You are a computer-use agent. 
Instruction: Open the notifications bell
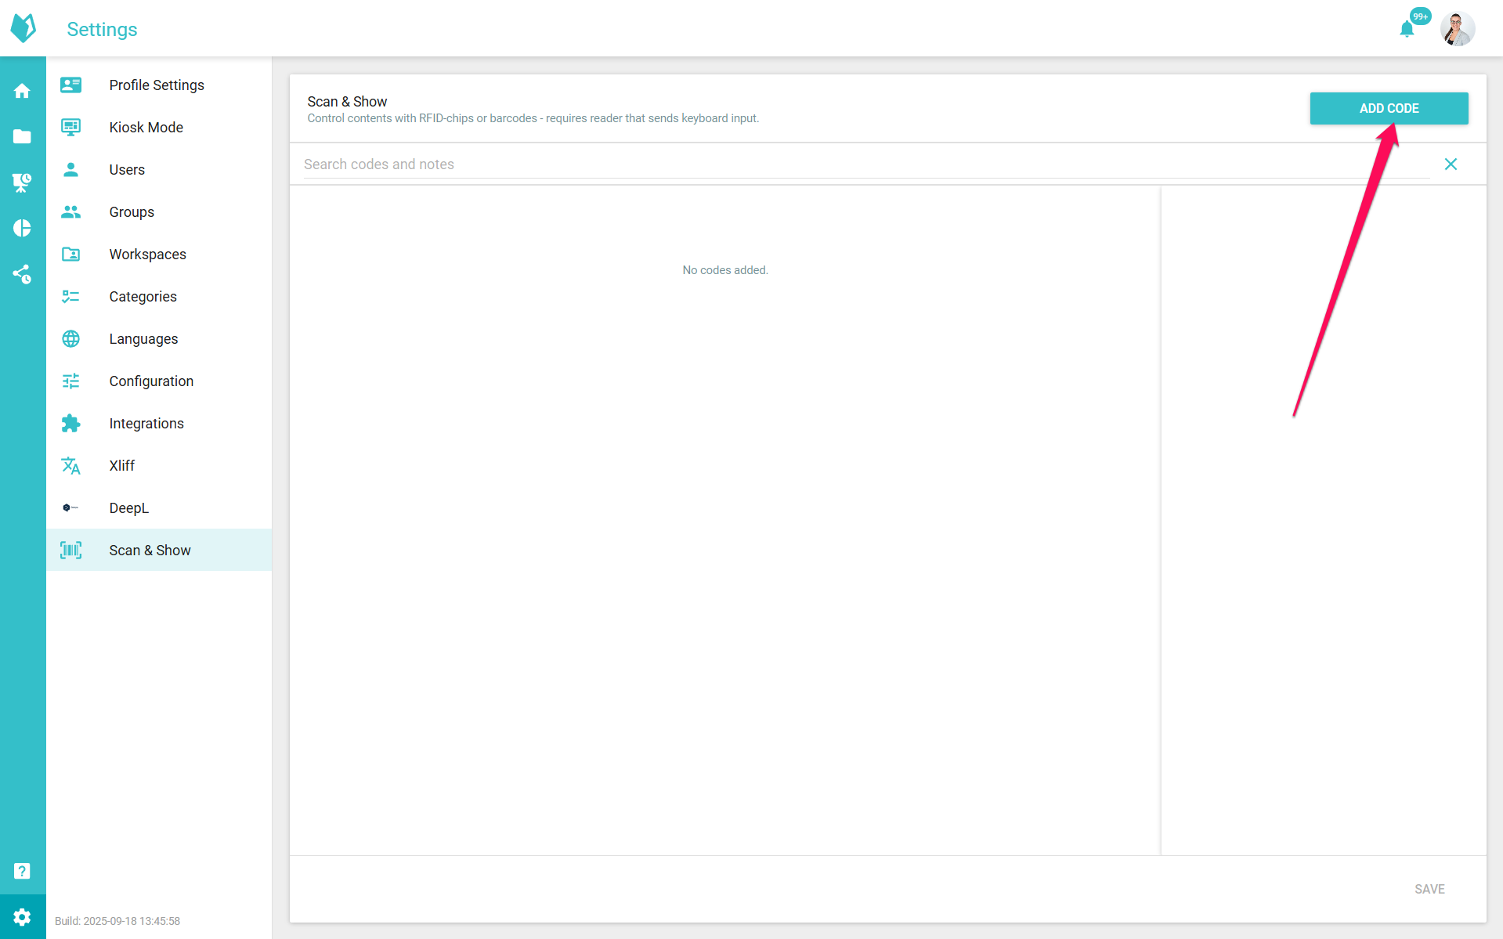coord(1407,30)
